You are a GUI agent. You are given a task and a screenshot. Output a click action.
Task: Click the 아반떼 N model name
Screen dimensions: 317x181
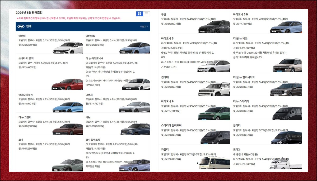click(90, 36)
